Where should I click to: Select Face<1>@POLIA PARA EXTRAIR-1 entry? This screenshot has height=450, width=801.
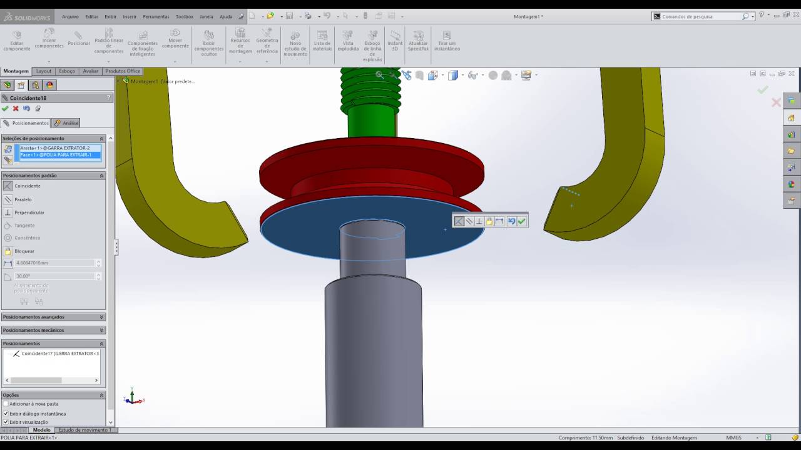coord(59,155)
